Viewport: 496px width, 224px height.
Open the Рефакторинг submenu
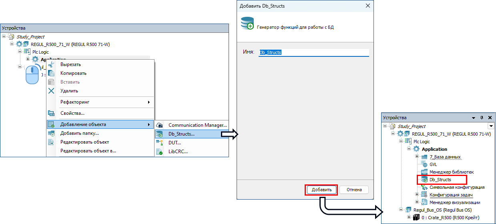[x=100, y=102]
